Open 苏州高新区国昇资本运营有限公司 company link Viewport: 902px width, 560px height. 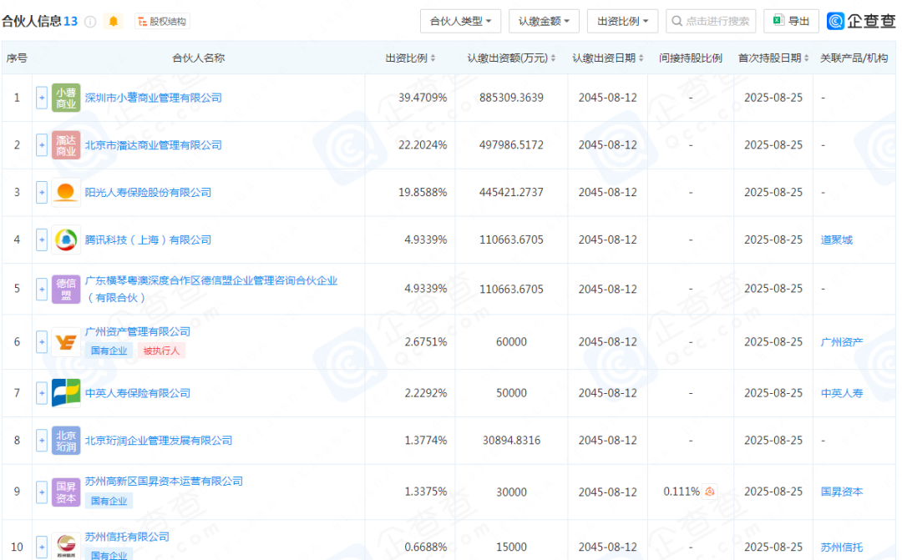point(164,482)
